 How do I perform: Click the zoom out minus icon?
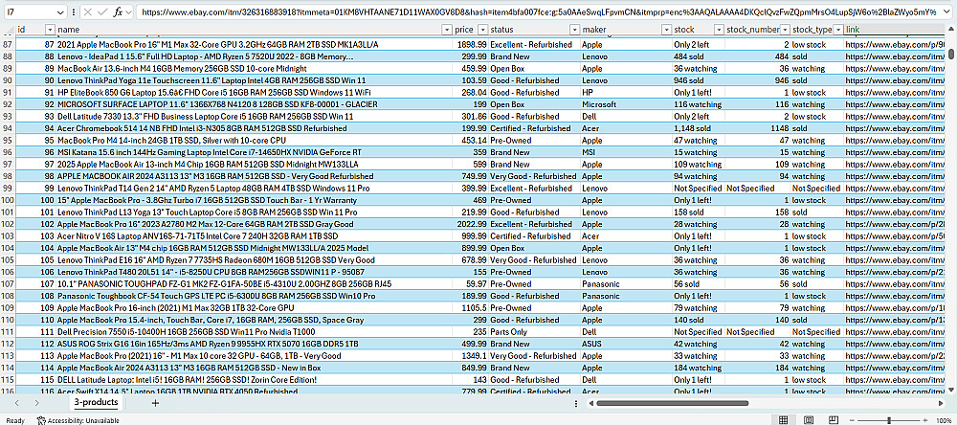850,420
